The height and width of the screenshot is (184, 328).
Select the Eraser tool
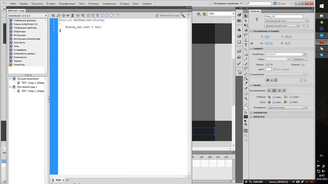point(246,88)
